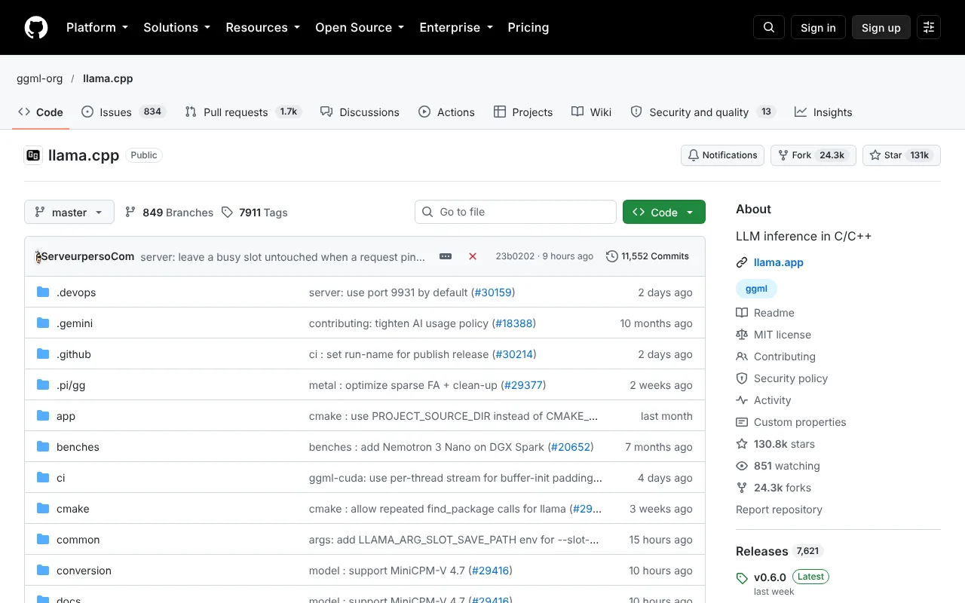
Task: Click the tag icon next to v0.6.0
Action: pyautogui.click(x=742, y=578)
